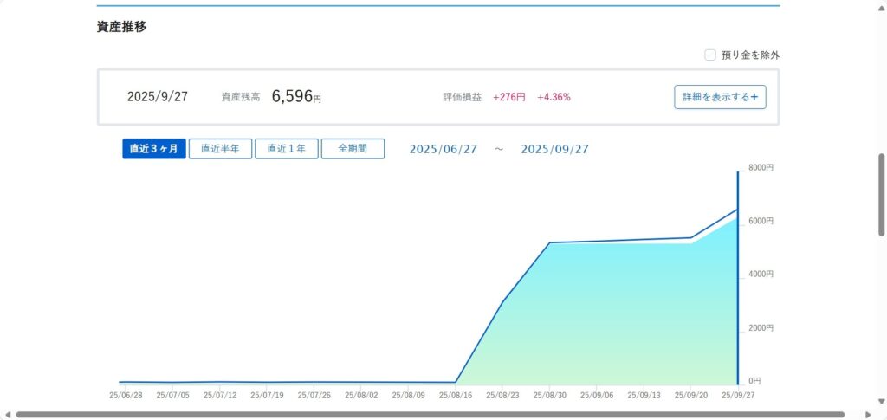887x420 pixels.
Task: Click the horizontal scrollbar thumb
Action: [430, 415]
